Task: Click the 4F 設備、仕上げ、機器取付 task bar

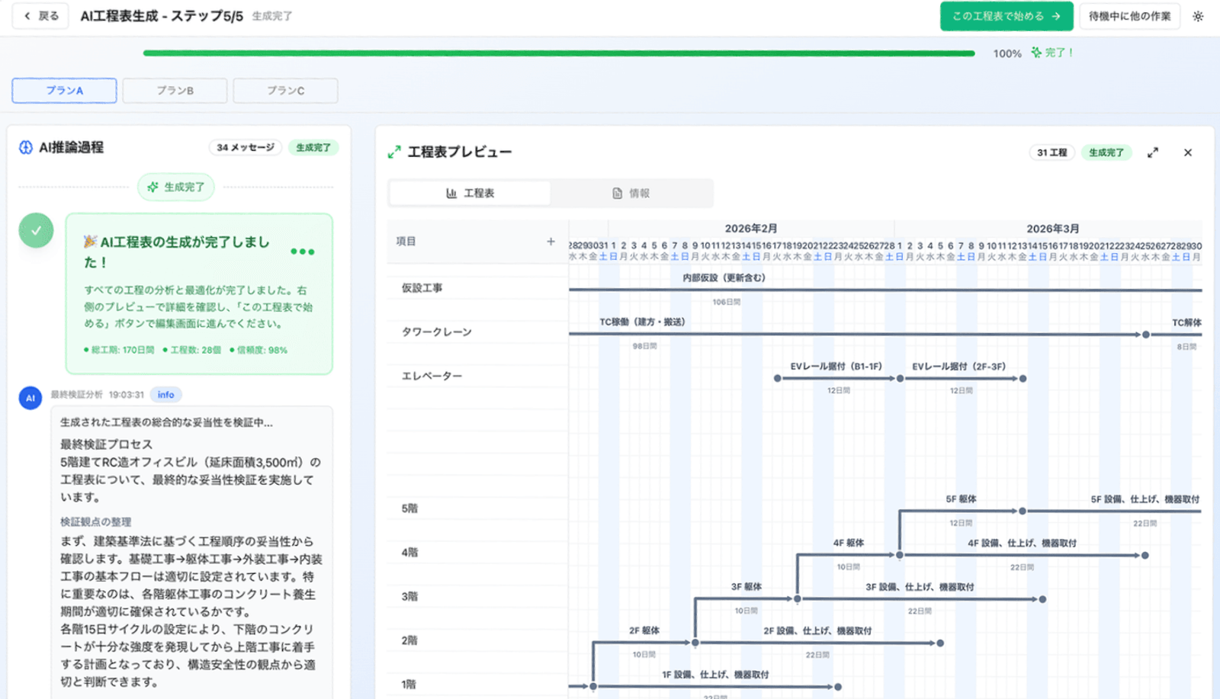Action: coord(1023,556)
